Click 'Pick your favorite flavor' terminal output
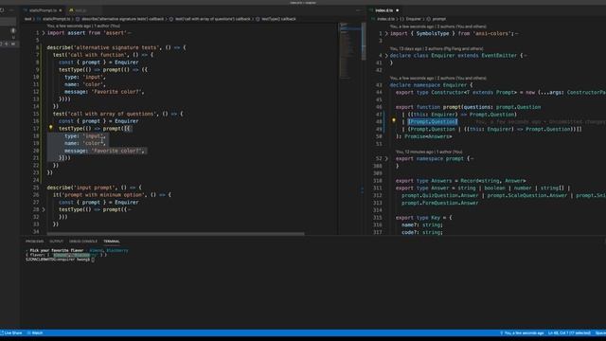The width and height of the screenshot is (606, 341). pos(57,250)
